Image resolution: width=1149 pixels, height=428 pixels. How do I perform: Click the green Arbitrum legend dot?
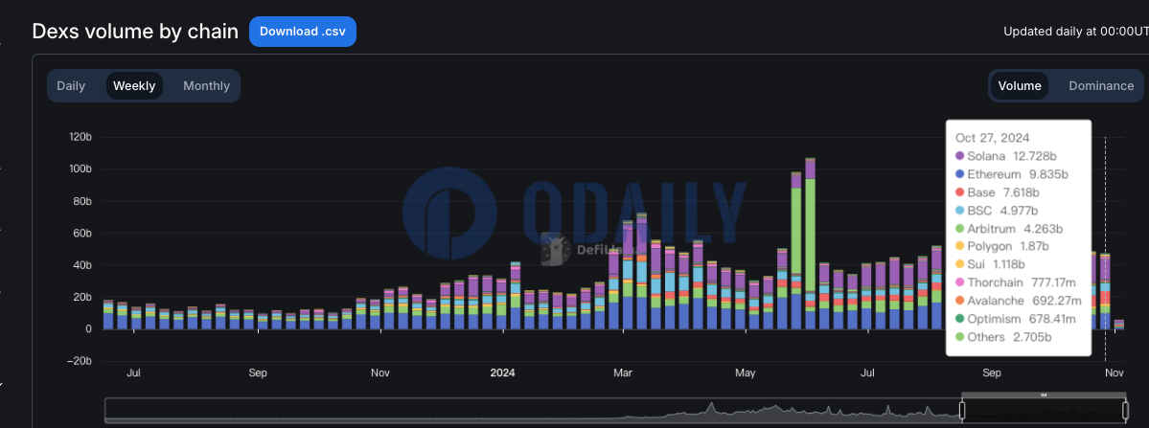coord(959,229)
